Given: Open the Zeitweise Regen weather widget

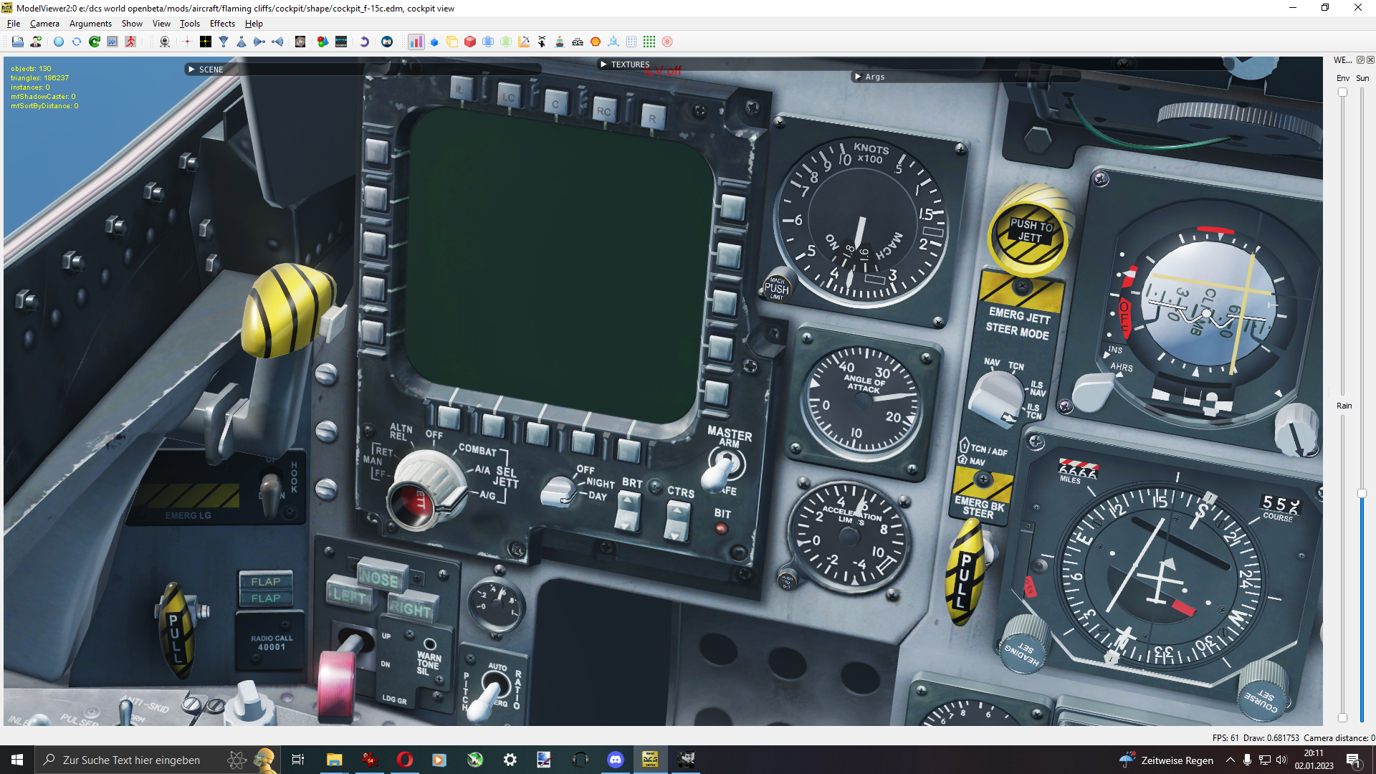Looking at the screenshot, I should point(1167,760).
